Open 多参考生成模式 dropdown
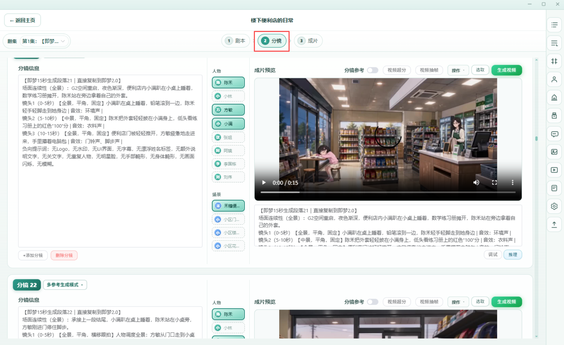564x345 pixels. click(x=65, y=285)
